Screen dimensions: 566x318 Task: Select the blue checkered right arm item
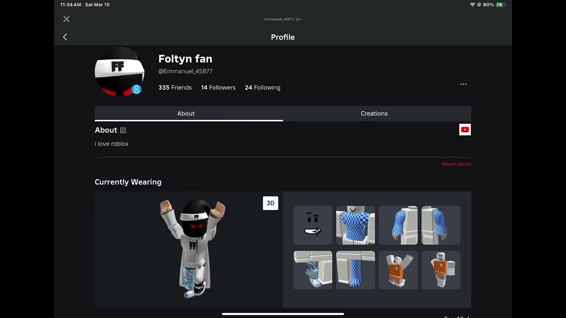398,225
